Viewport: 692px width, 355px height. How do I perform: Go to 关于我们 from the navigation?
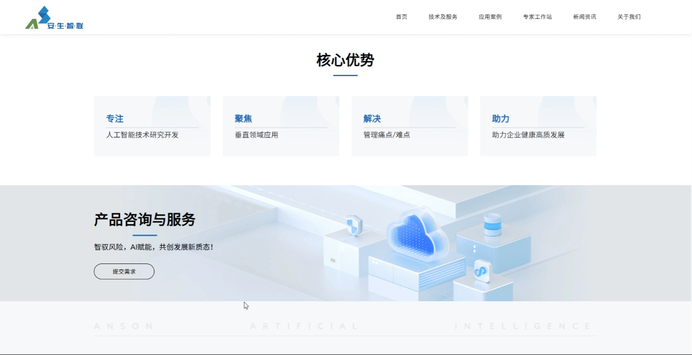point(628,17)
